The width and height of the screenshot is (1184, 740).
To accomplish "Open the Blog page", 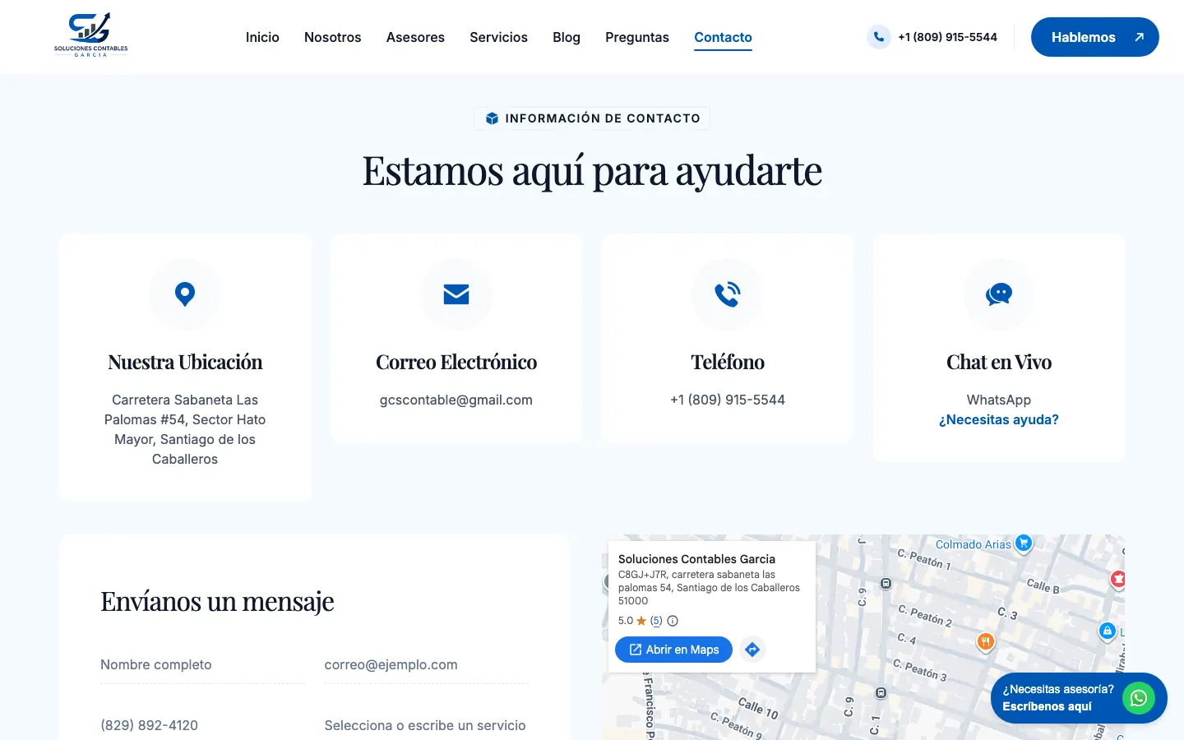I will 567,37.
